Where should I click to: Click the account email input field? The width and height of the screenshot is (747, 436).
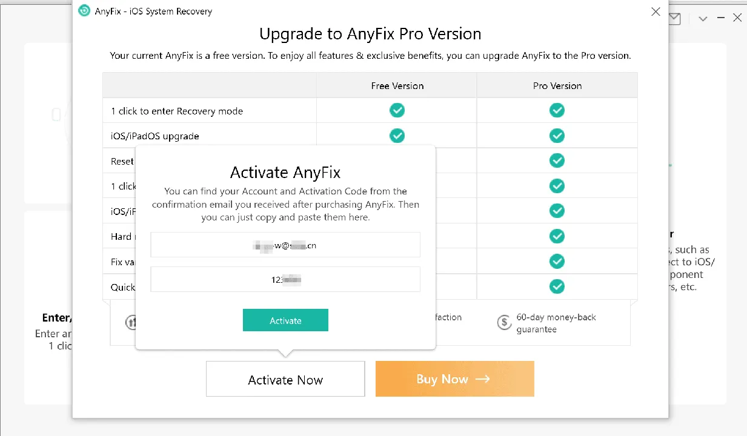285,245
